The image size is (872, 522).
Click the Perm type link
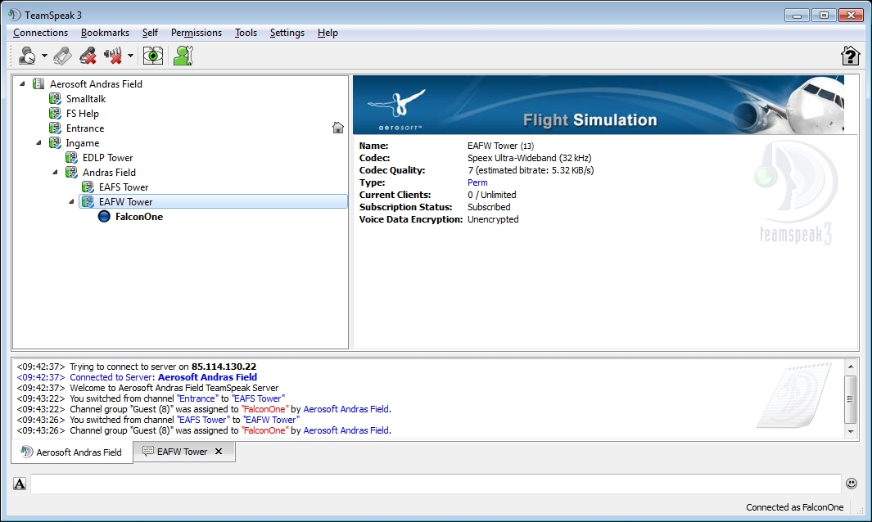(477, 182)
